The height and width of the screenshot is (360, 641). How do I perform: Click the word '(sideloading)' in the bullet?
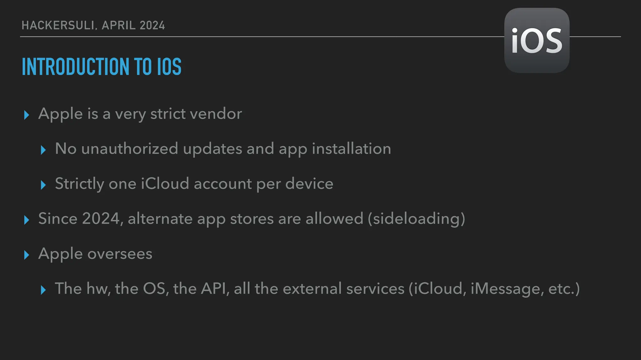pos(417,219)
